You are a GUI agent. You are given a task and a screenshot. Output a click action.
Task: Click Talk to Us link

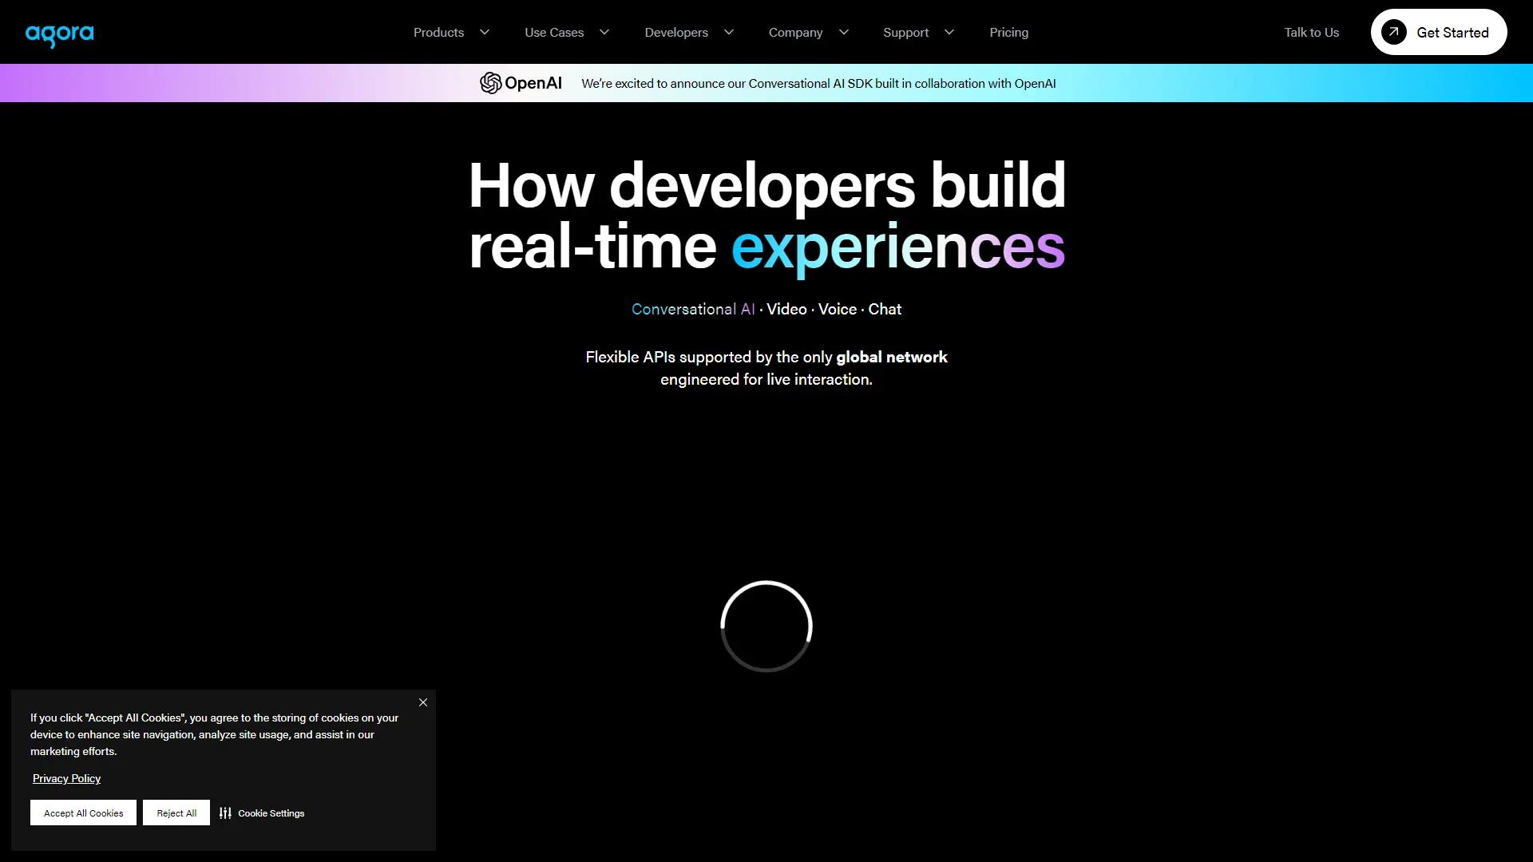tap(1311, 33)
